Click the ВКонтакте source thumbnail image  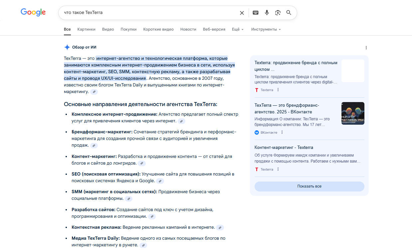pos(353,113)
